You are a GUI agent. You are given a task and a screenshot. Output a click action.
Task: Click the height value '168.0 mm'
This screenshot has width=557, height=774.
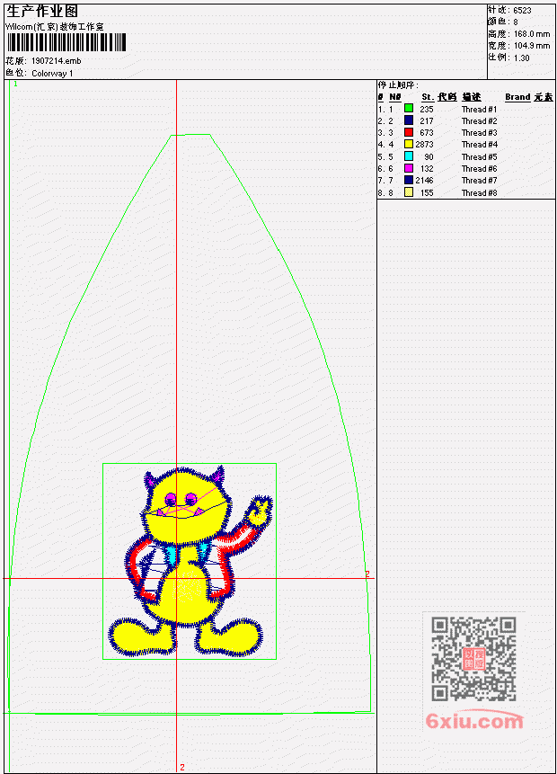tap(532, 34)
